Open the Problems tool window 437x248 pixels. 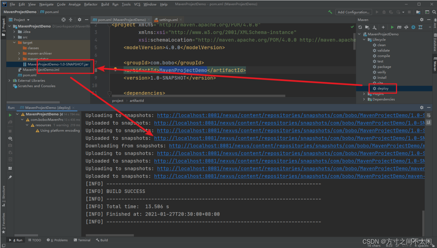click(57, 240)
